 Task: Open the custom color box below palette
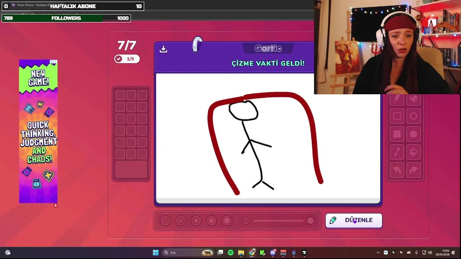131,169
